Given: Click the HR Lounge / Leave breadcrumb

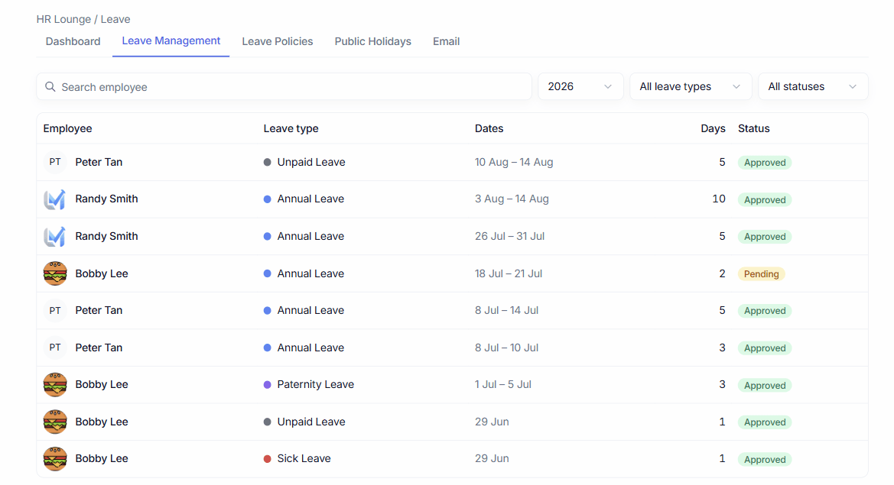Looking at the screenshot, I should (83, 19).
